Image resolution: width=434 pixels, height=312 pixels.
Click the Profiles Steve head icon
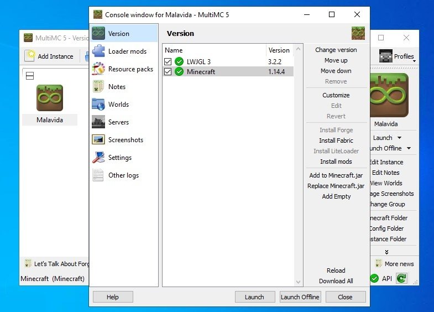(386, 56)
